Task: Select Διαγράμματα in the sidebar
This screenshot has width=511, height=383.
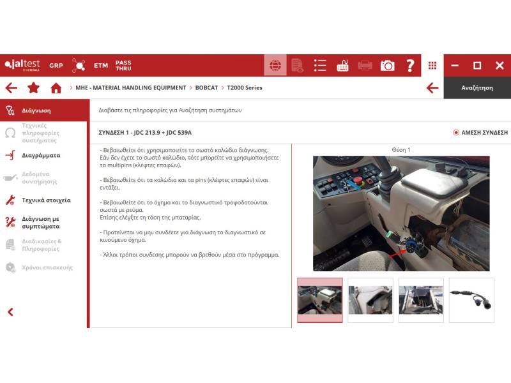Action: pyautogui.click(x=41, y=155)
